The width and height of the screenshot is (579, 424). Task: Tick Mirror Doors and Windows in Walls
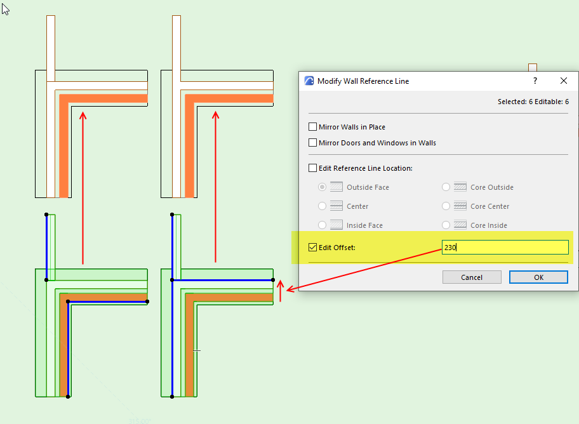coord(312,143)
